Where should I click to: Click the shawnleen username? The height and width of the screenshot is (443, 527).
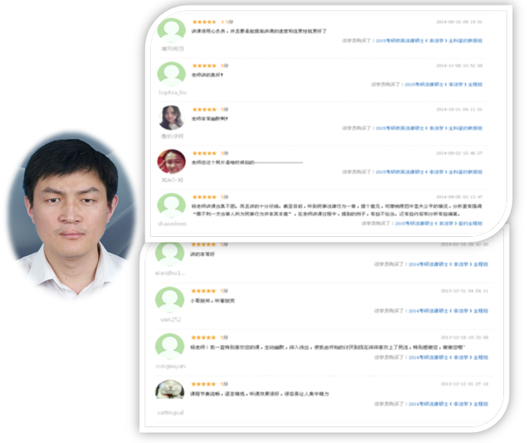[x=172, y=223]
